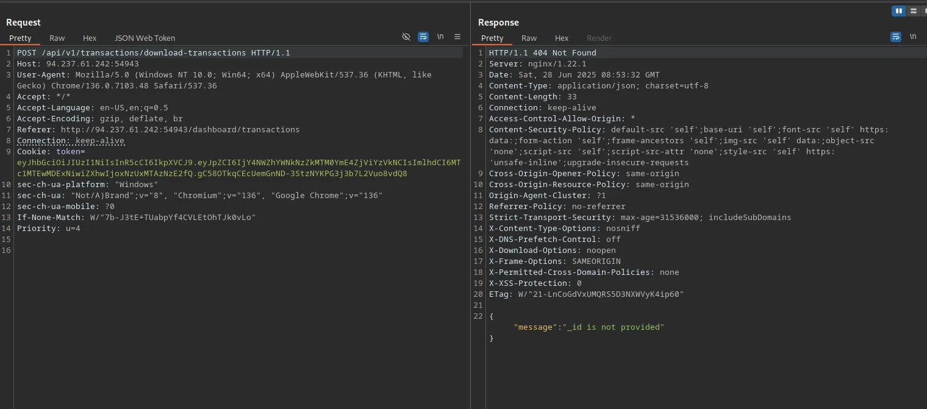
Task: Click the Content-Length: 33 header
Action: [533, 97]
